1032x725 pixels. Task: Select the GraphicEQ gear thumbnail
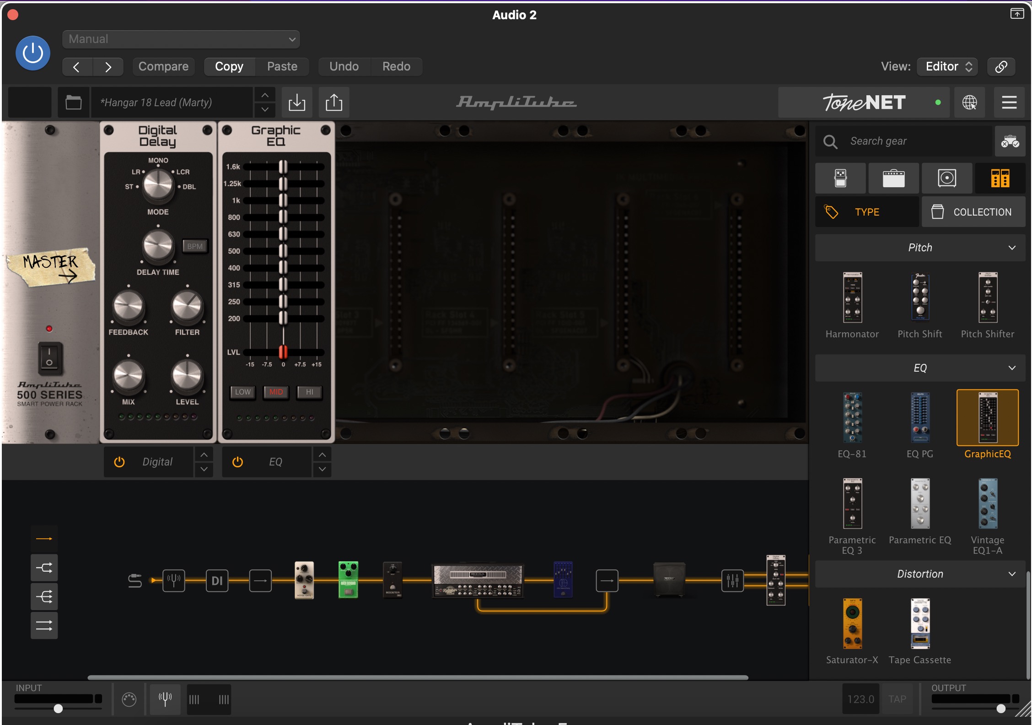point(988,417)
